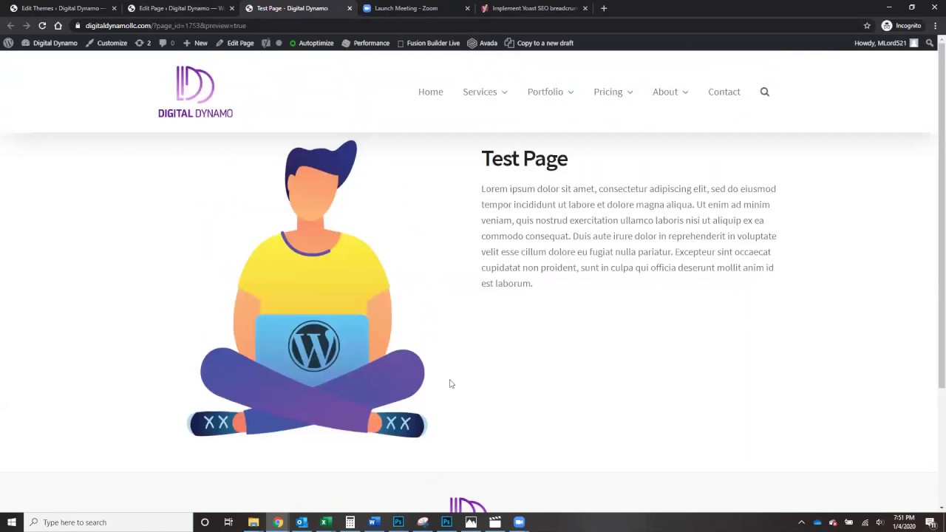This screenshot has height=532, width=946.
Task: Click Autoptimize in admin bar
Action: [311, 43]
